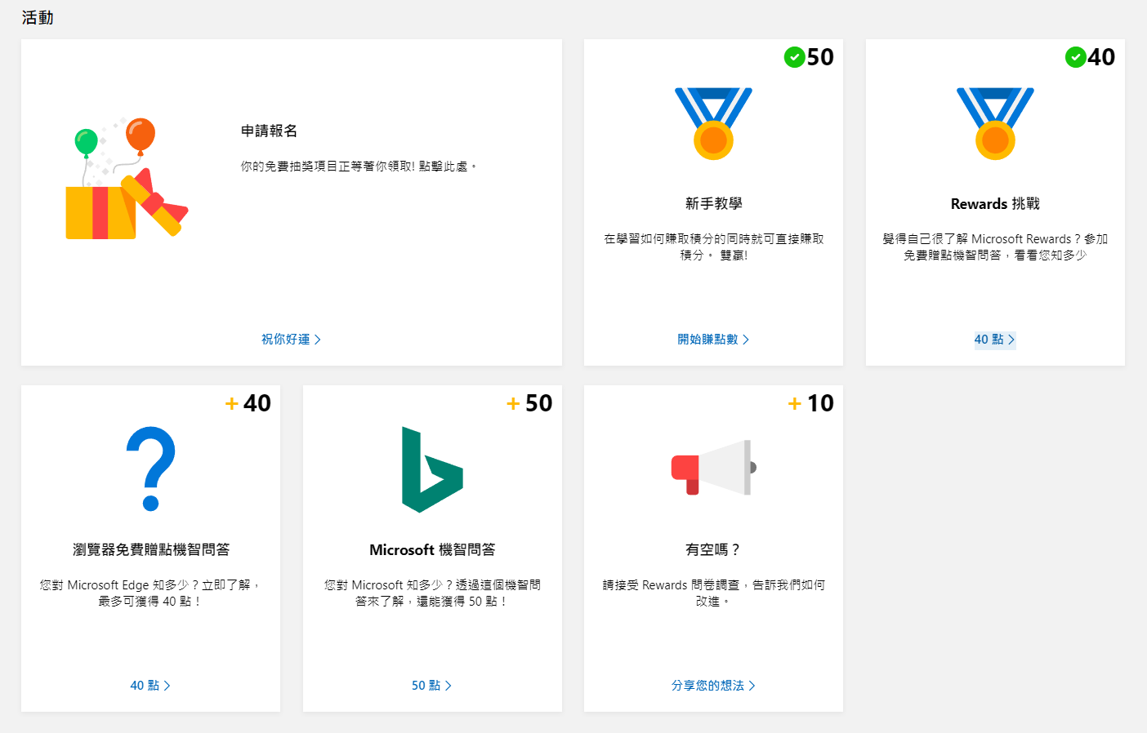Open 40 點 link on 瀏覽器免費贈點機智問答 card

click(150, 686)
